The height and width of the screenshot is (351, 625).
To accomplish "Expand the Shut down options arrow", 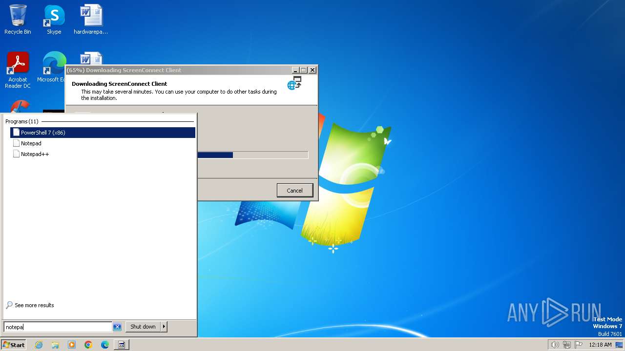I will 164,327.
